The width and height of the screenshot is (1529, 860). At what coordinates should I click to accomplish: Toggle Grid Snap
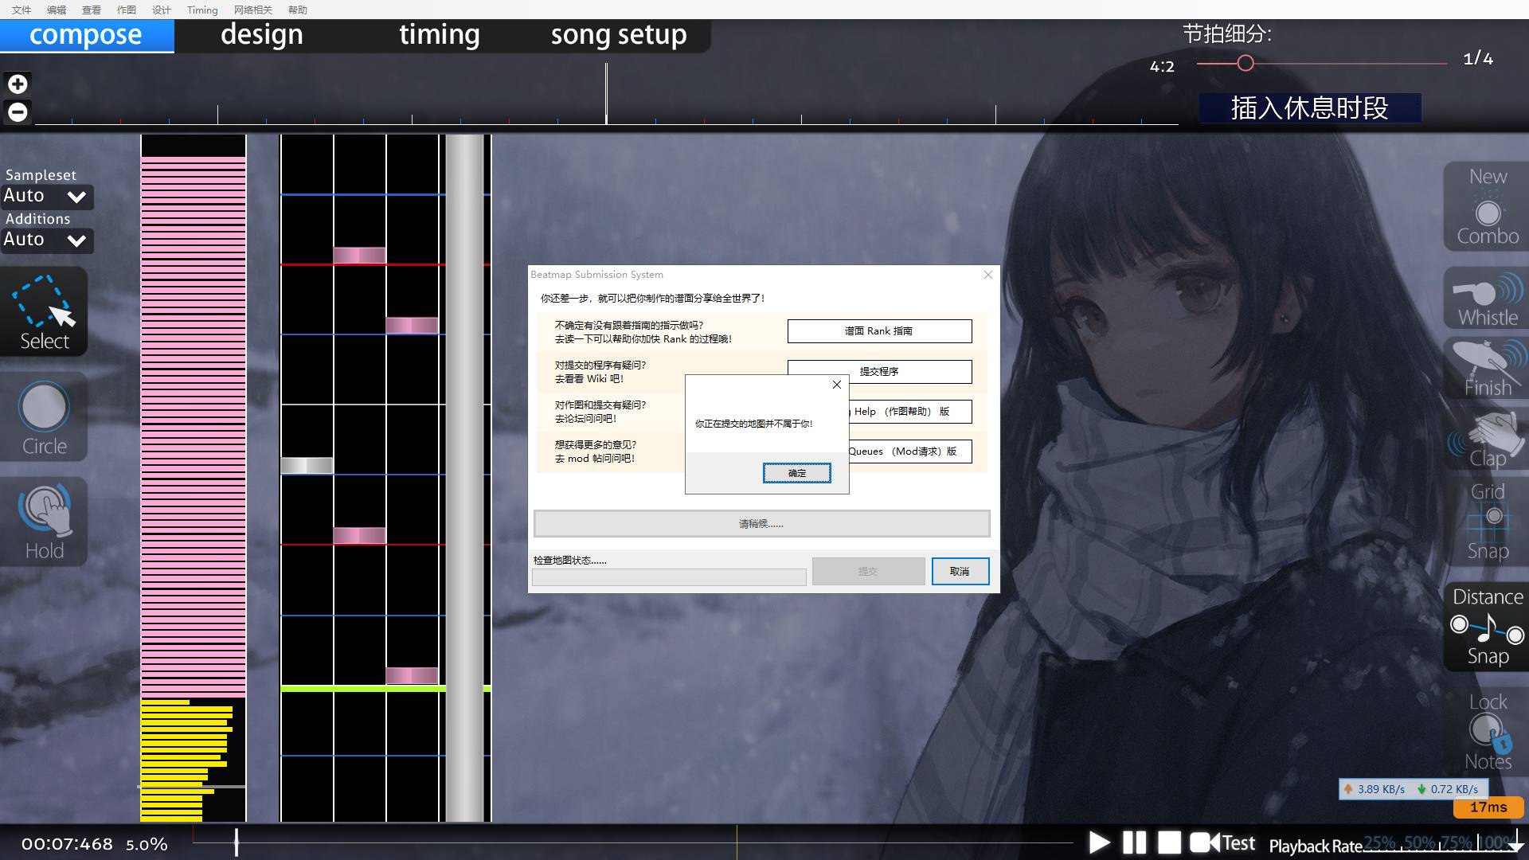[1487, 522]
